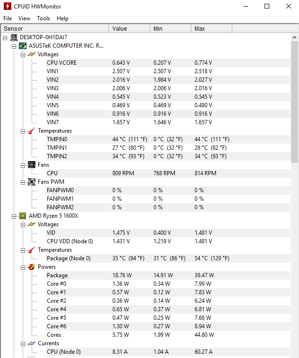Image resolution: width=299 pixels, height=358 pixels.
Task: Click the Min column header
Action: tap(171, 28)
